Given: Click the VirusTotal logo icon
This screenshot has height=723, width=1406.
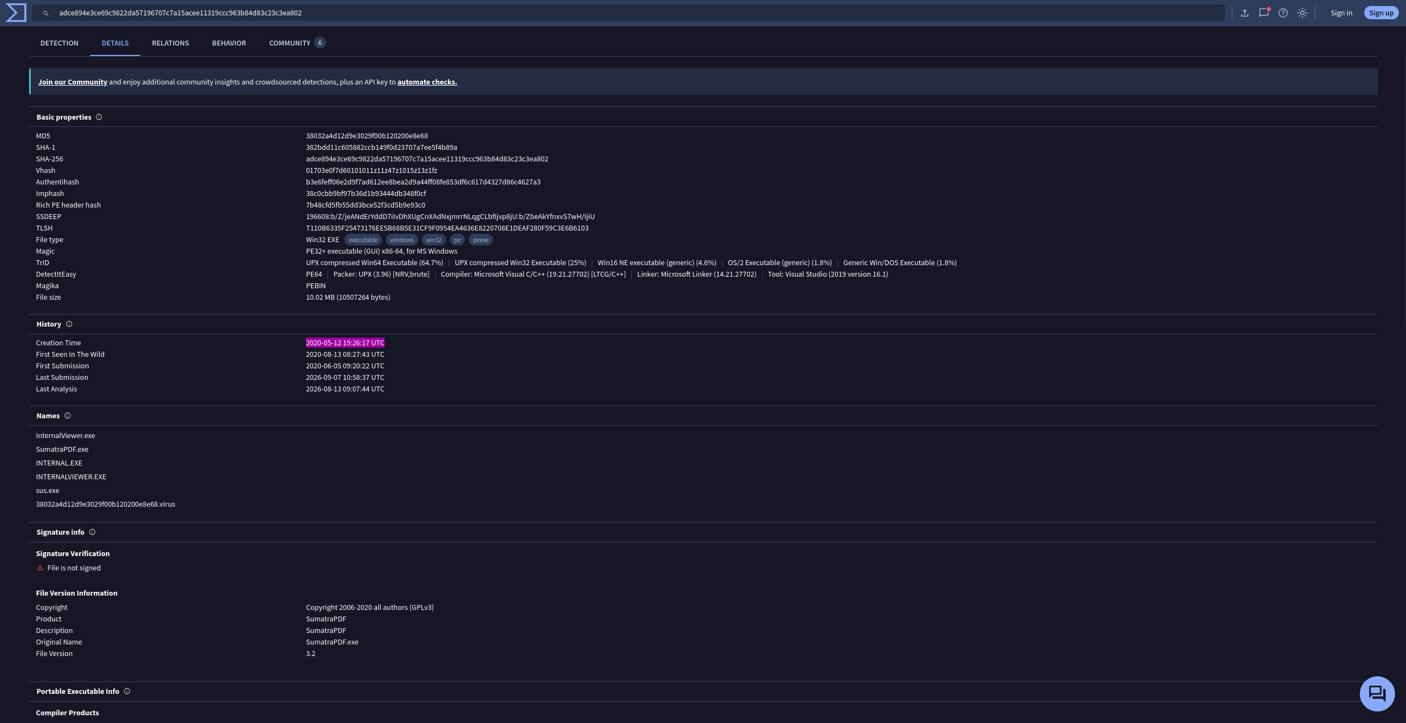Looking at the screenshot, I should (15, 13).
